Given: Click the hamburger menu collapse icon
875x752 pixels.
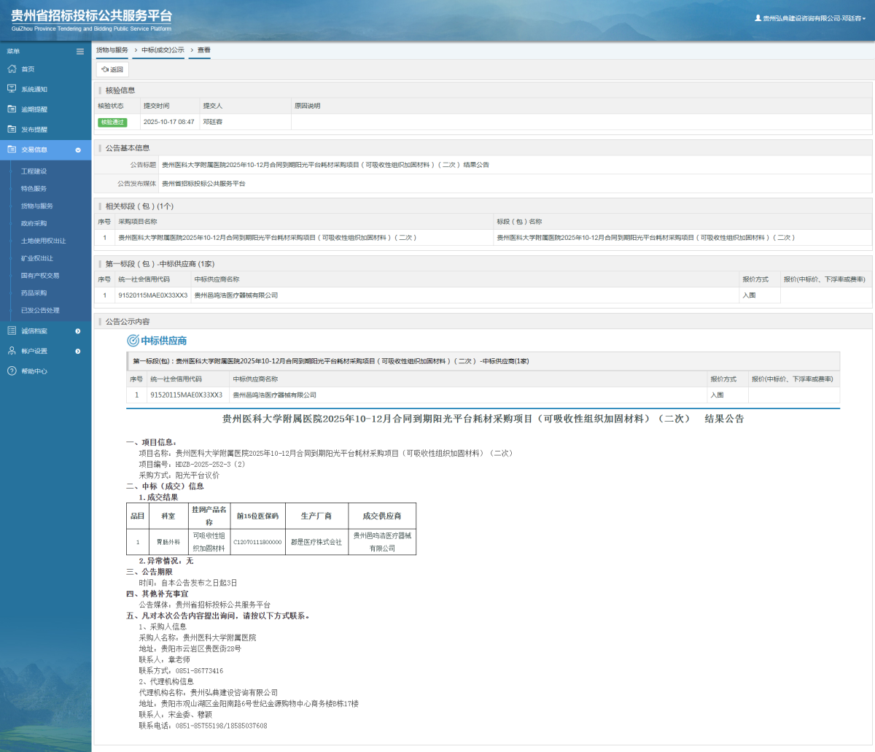Looking at the screenshot, I should point(80,51).
